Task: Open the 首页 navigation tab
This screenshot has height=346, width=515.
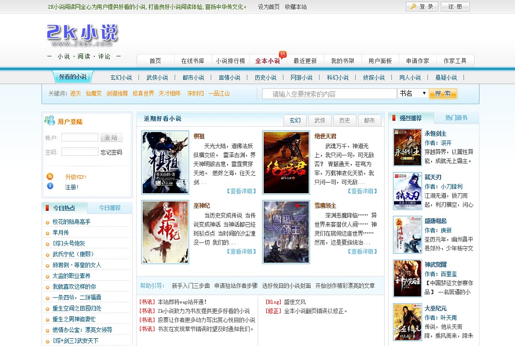Action: coord(155,61)
